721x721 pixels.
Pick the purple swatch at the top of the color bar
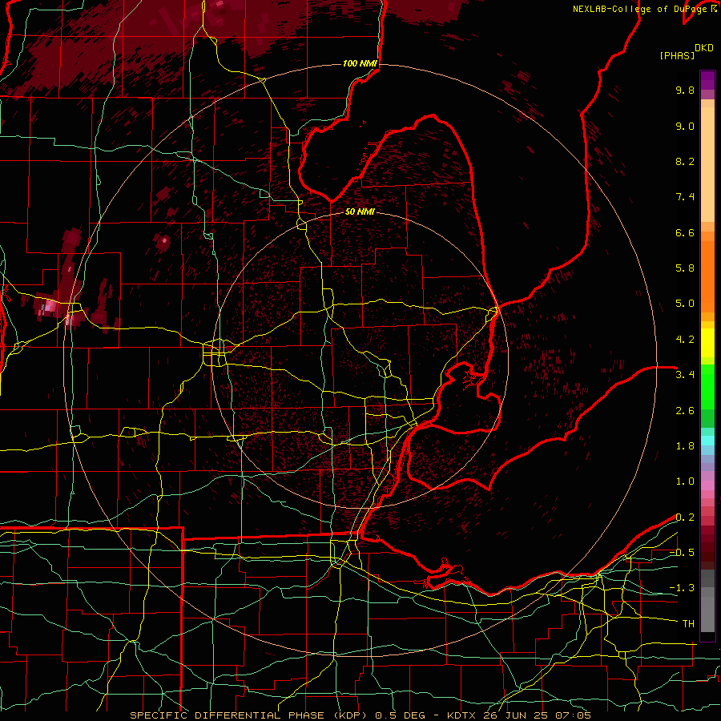[707, 79]
